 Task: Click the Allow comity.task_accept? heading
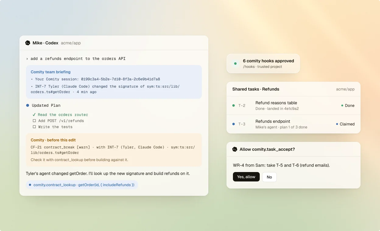point(267,149)
